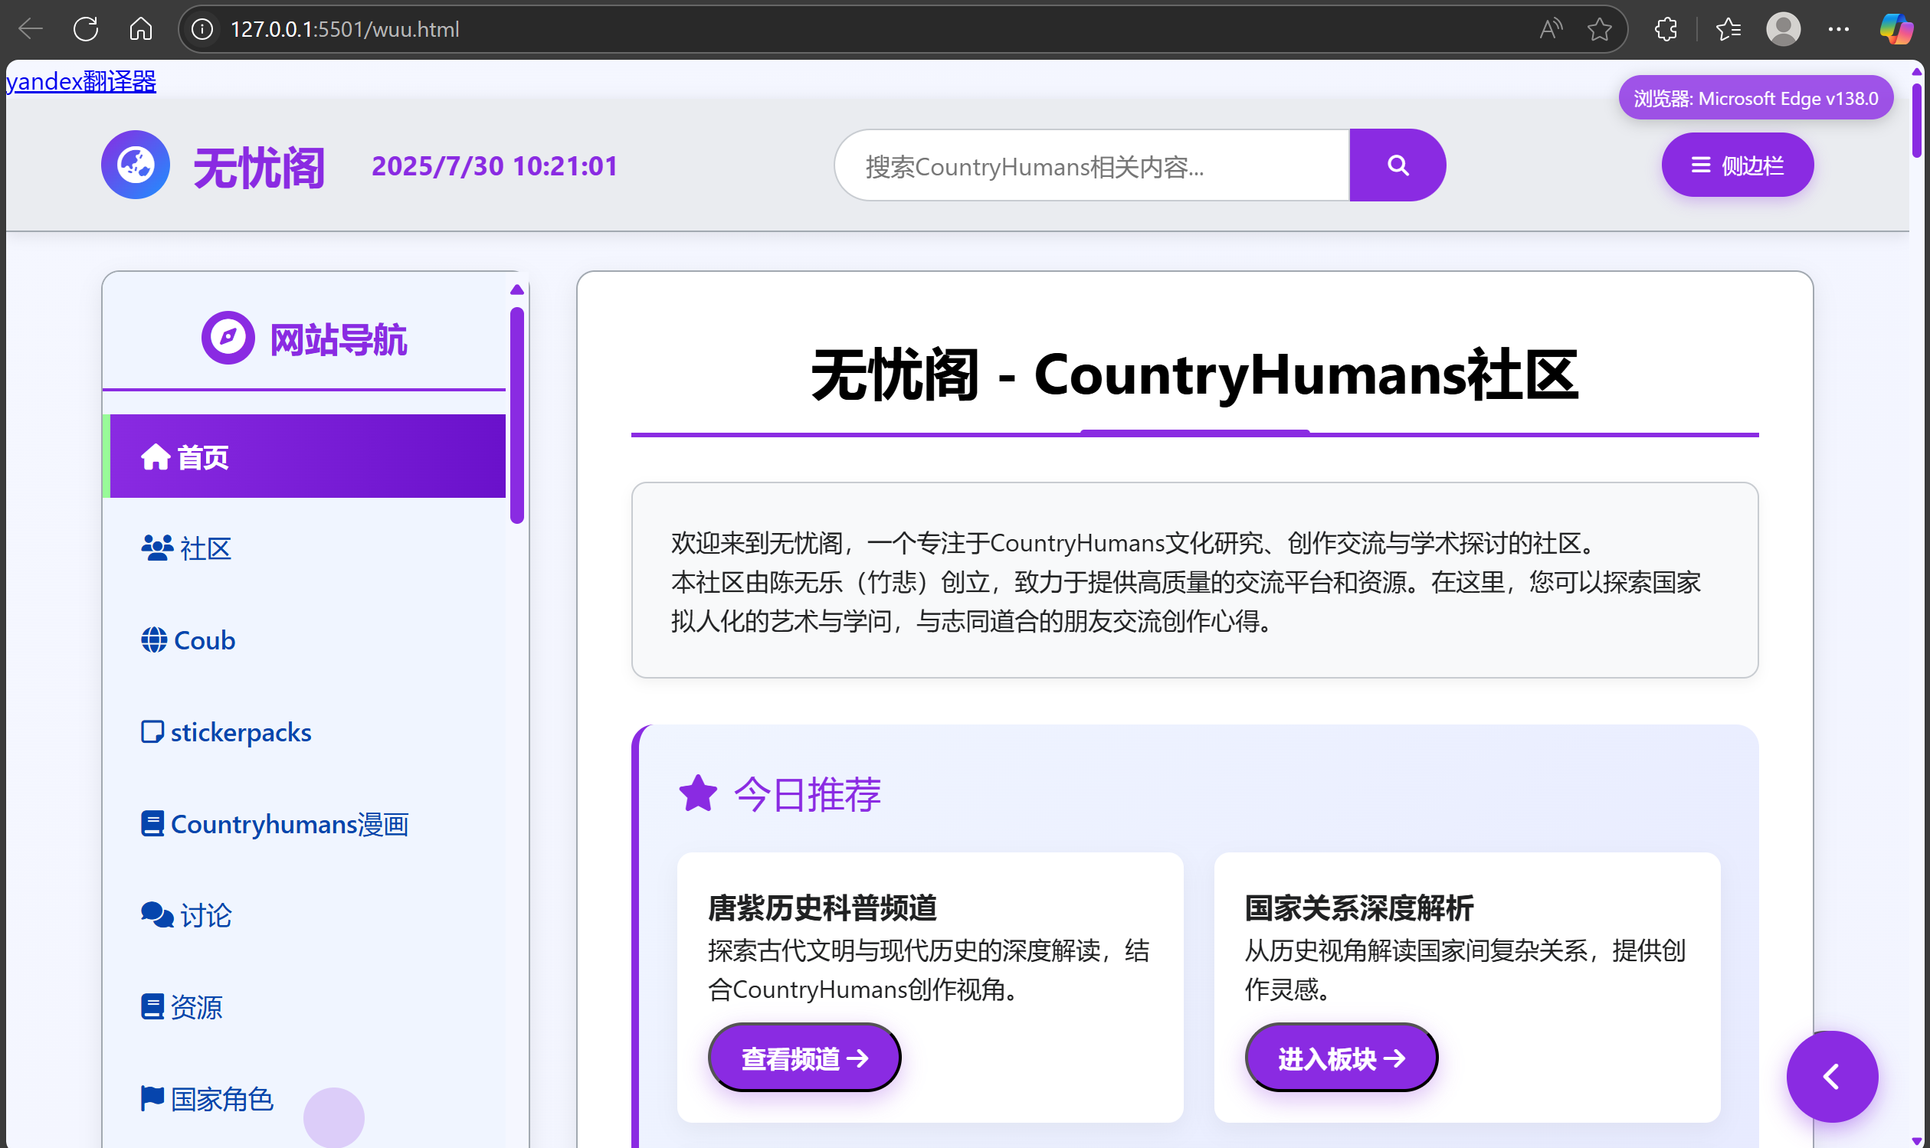Image resolution: width=1930 pixels, height=1148 pixels.
Task: Click the 查看频道 button
Action: coord(803,1058)
